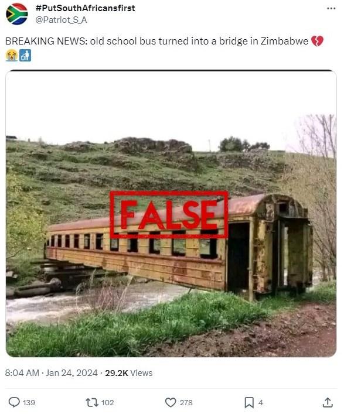Visit the @Patriot_S_A handle

tap(61, 20)
